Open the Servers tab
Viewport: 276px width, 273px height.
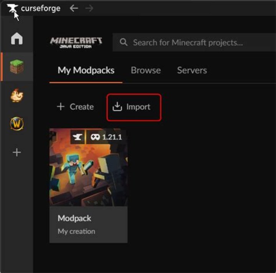192,71
